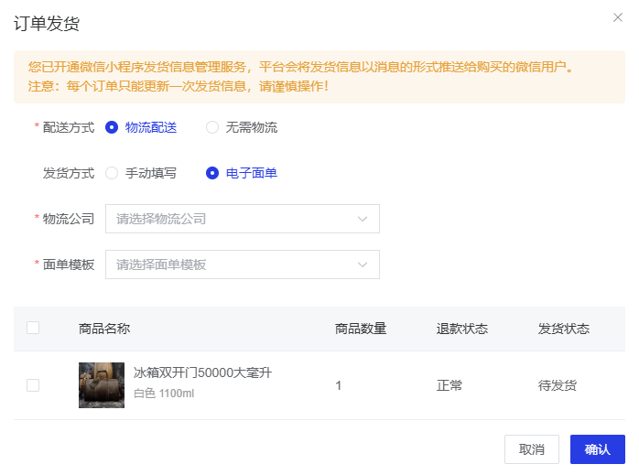
Task: Choose 无需物流 as the delivery method
Action: (x=212, y=128)
